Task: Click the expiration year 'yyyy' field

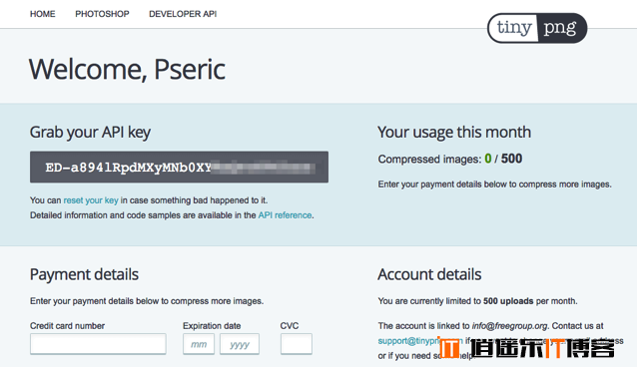Action: tap(240, 344)
